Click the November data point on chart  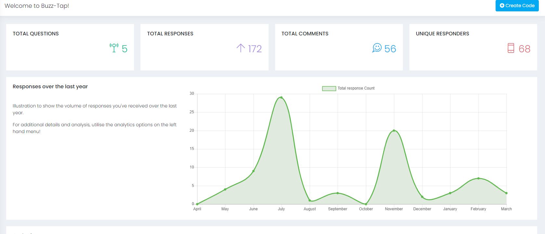point(394,130)
